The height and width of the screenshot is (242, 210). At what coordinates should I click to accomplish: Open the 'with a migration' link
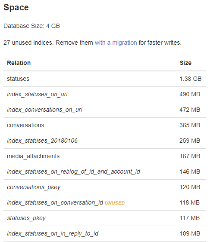[x=116, y=43]
